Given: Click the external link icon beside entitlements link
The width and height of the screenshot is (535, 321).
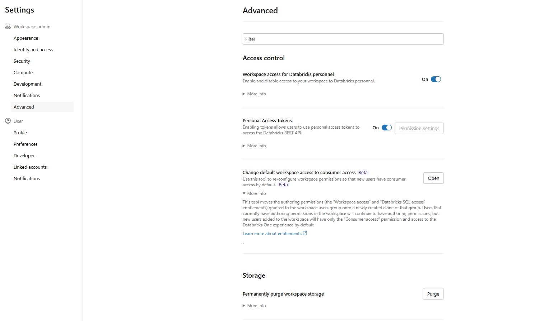Looking at the screenshot, I should pyautogui.click(x=305, y=233).
